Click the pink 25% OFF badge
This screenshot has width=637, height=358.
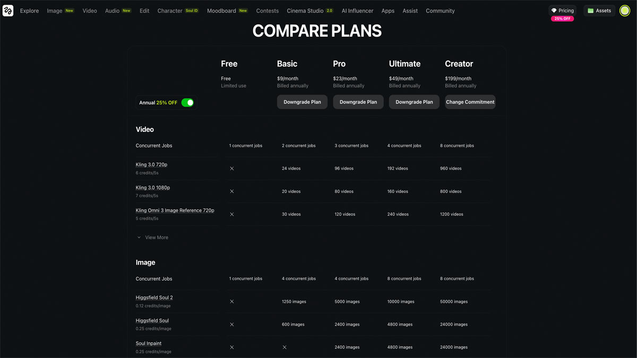(562, 18)
